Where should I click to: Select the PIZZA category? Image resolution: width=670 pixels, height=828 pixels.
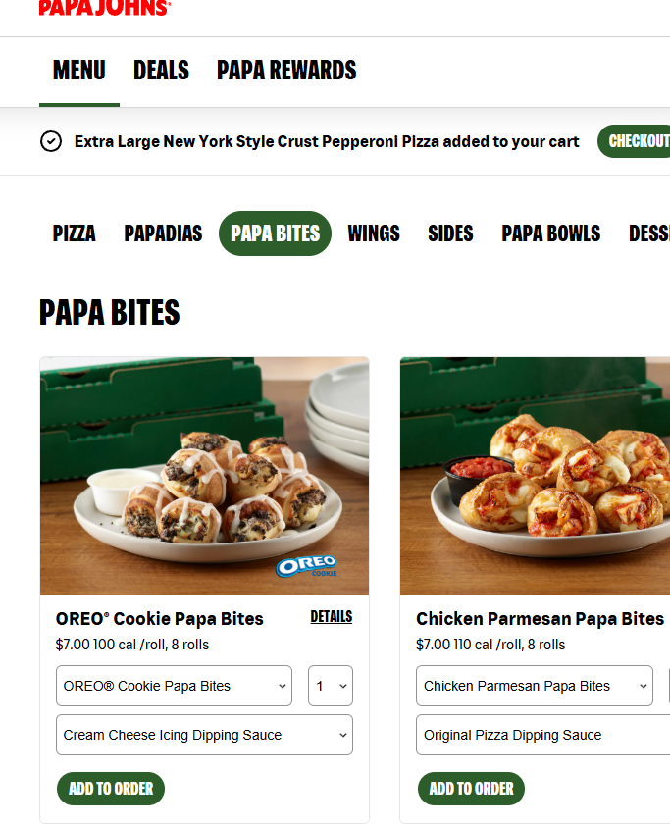[x=74, y=233]
